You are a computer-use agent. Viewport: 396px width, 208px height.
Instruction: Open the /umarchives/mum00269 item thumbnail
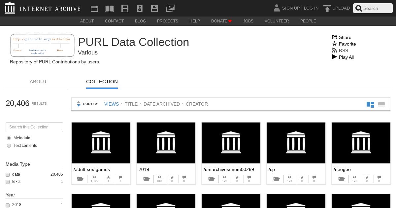(x=231, y=143)
